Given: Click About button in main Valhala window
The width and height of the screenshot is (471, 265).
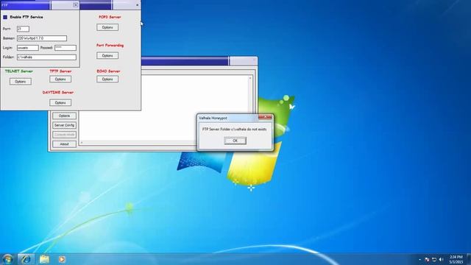Looking at the screenshot, I should (x=64, y=144).
